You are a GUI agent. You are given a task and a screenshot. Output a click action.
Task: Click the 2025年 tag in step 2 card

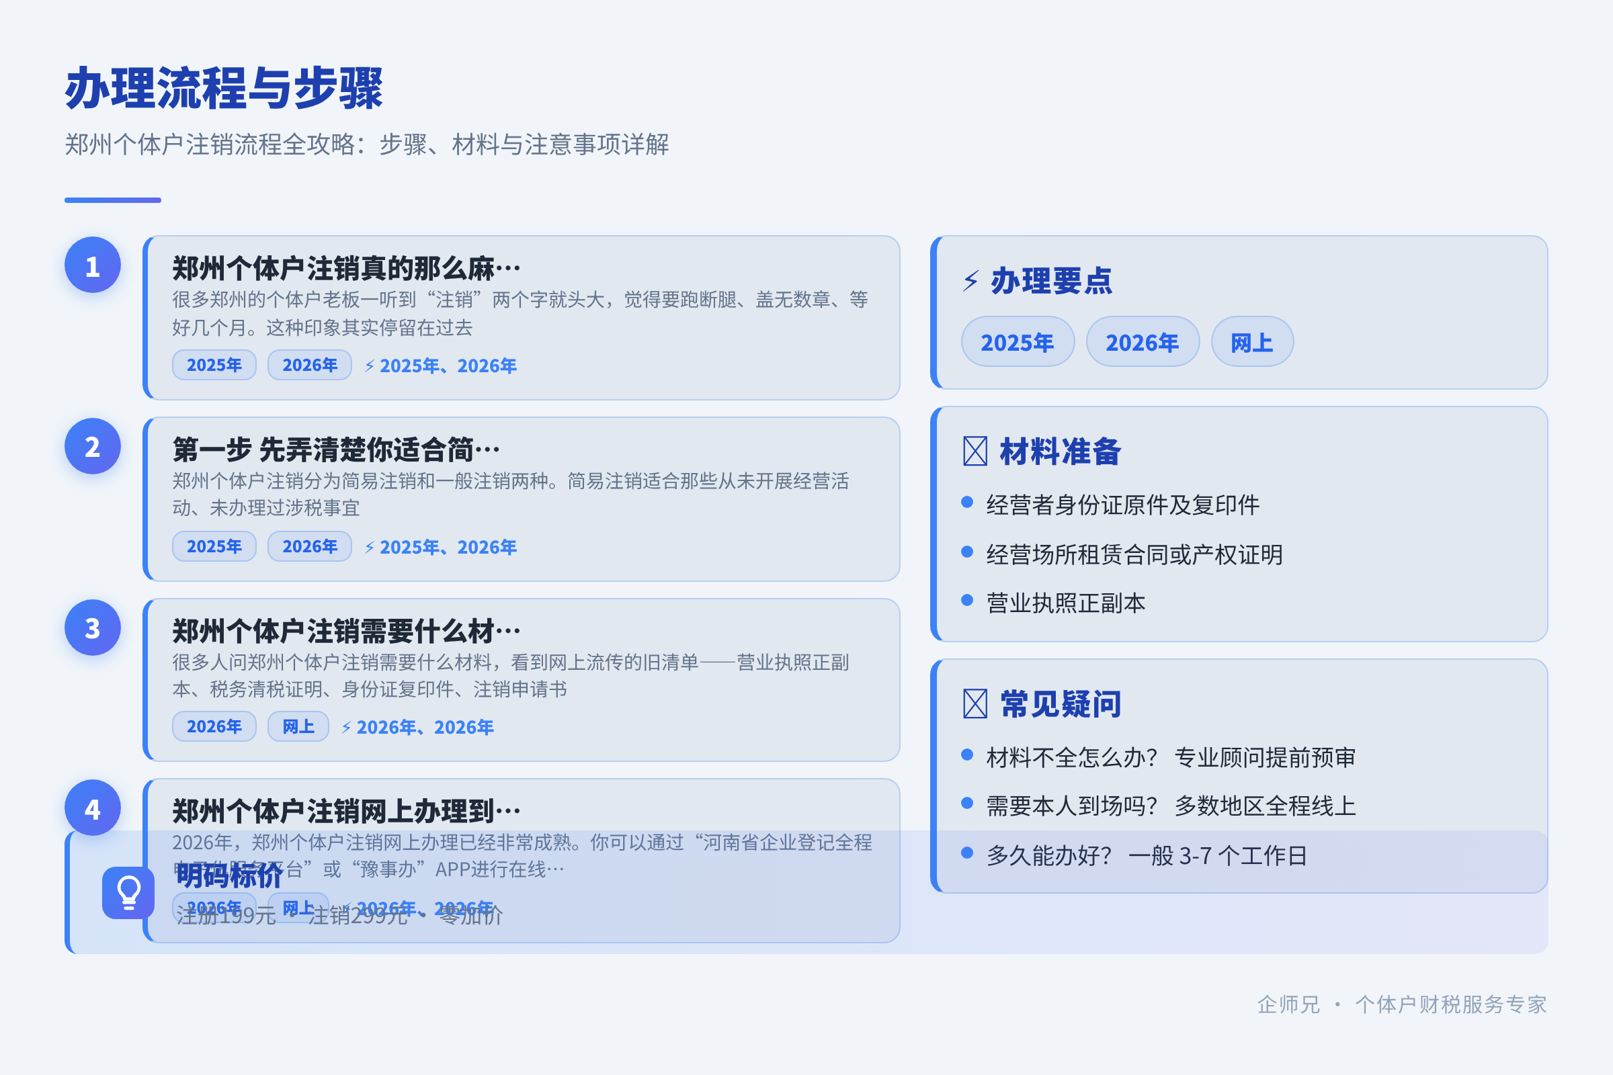pyautogui.click(x=214, y=546)
